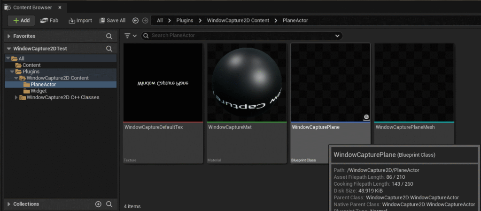Click the WindowCapturePlaneMesh asset name

[x=405, y=127]
